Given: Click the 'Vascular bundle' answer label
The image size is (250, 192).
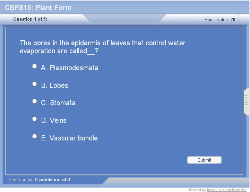Looking at the screenshot, I should pyautogui.click(x=74, y=138).
